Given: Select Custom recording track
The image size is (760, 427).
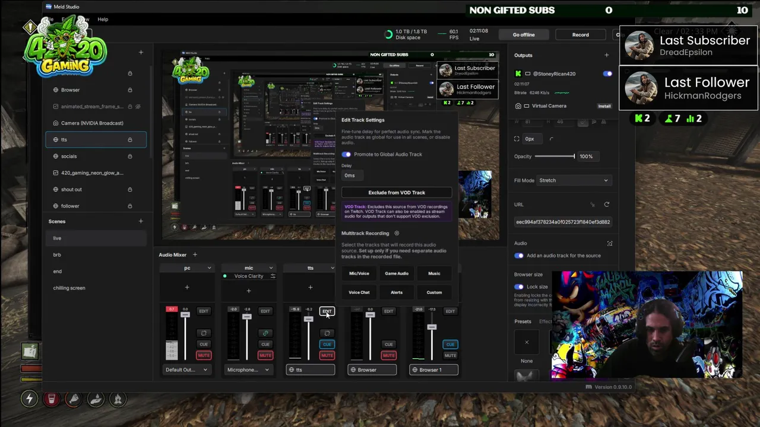Looking at the screenshot, I should pyautogui.click(x=434, y=292).
